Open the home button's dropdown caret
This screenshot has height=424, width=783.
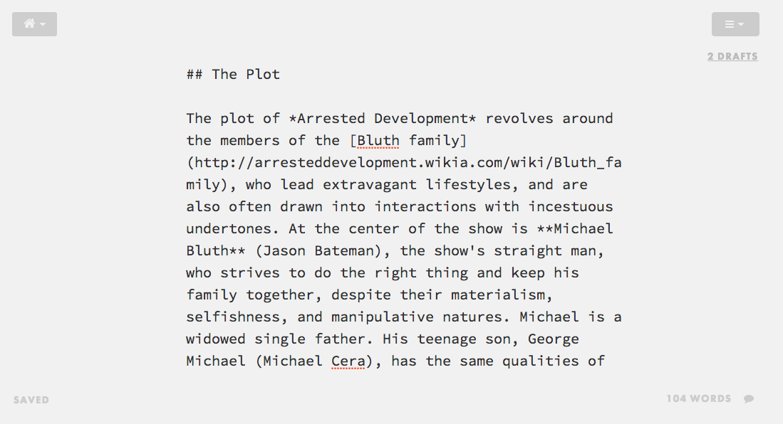(x=44, y=24)
